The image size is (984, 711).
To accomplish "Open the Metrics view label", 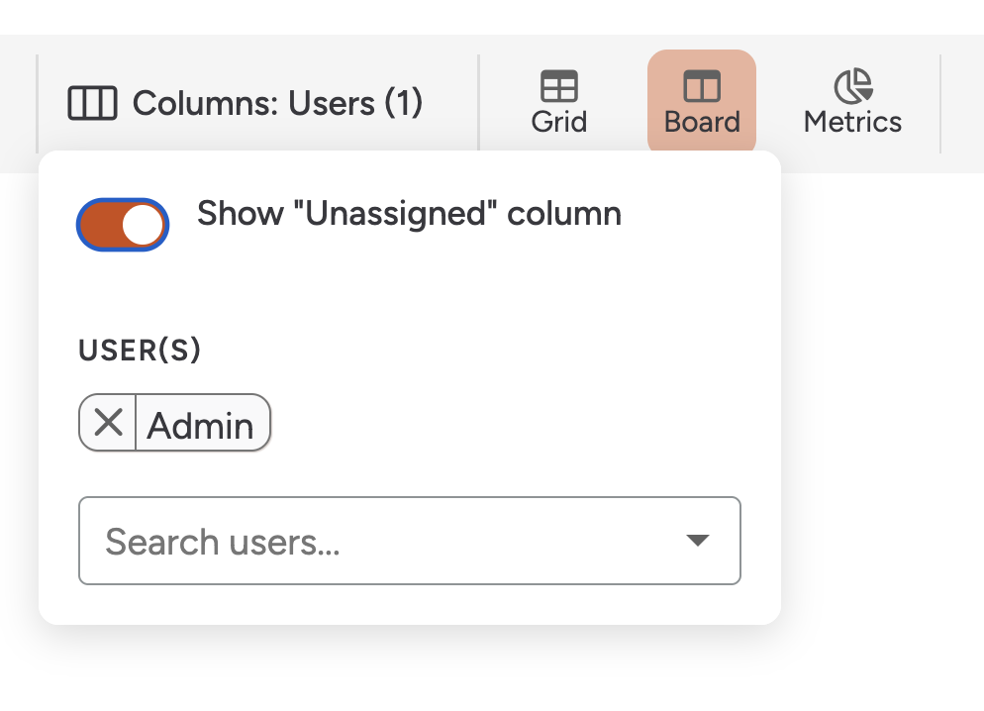I will (852, 123).
